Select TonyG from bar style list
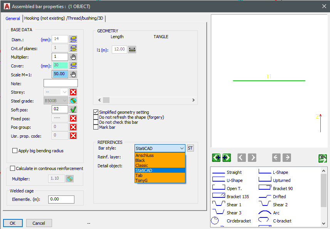Viewport: 330px width, 229px height. pyautogui.click(x=160, y=180)
